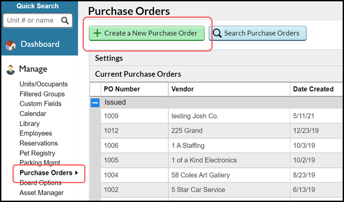Click date created 5/11/21
The image size is (344, 202).
[303, 116]
